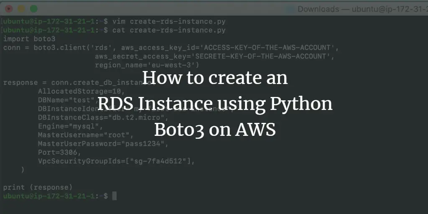Click the red close window button
Viewport: 428px width, 214px height.
tap(9, 9)
